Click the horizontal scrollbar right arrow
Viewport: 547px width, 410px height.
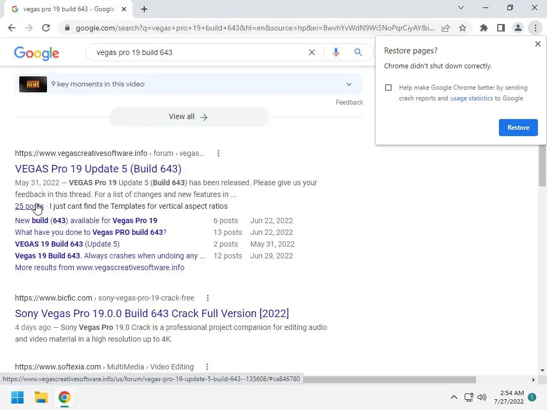[534, 380]
